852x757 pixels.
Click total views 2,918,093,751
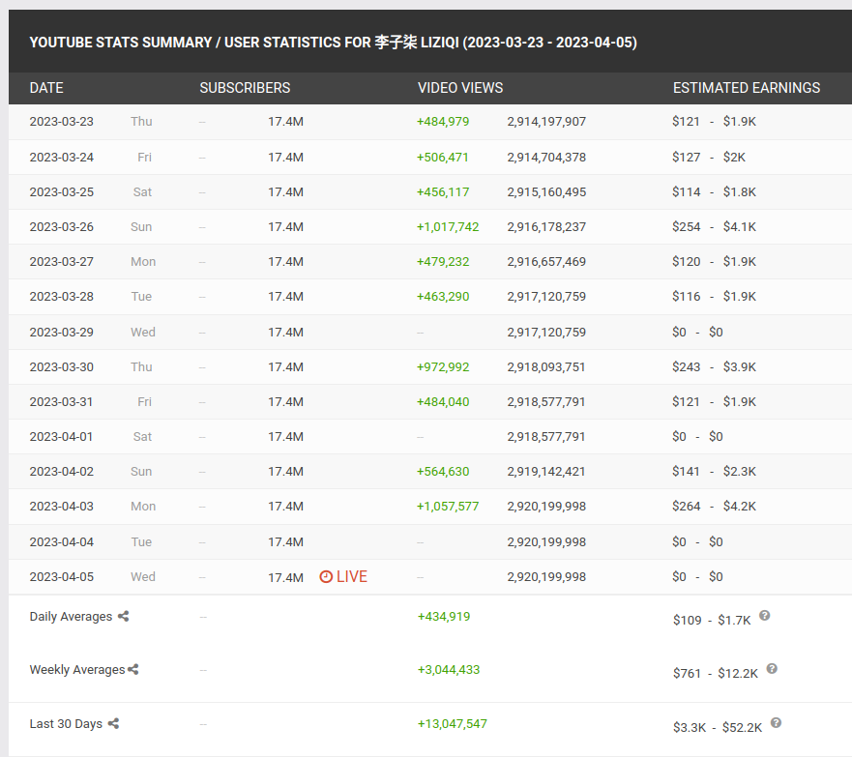546,367
